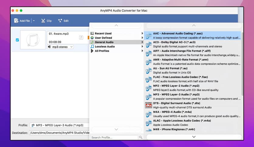Click the Recent Used icon

[x=92, y=33]
